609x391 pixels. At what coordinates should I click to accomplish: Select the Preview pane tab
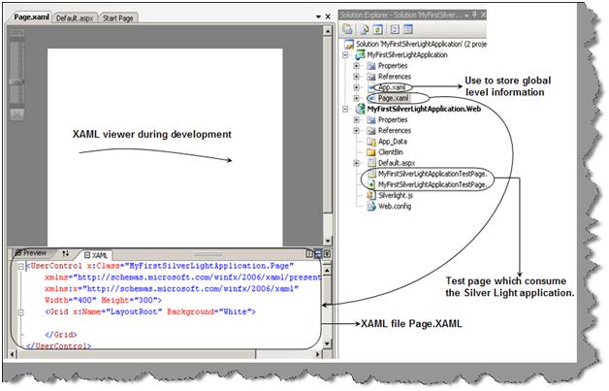pyautogui.click(x=31, y=253)
